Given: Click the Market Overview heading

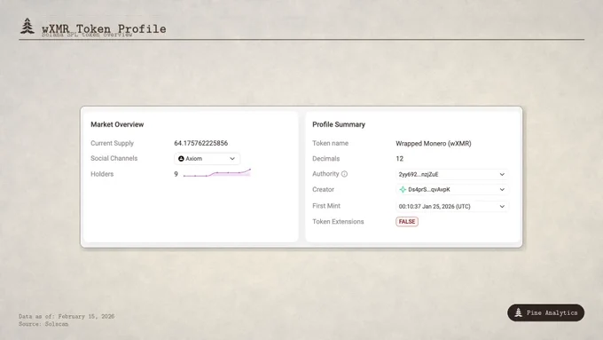Looking at the screenshot, I should point(117,124).
